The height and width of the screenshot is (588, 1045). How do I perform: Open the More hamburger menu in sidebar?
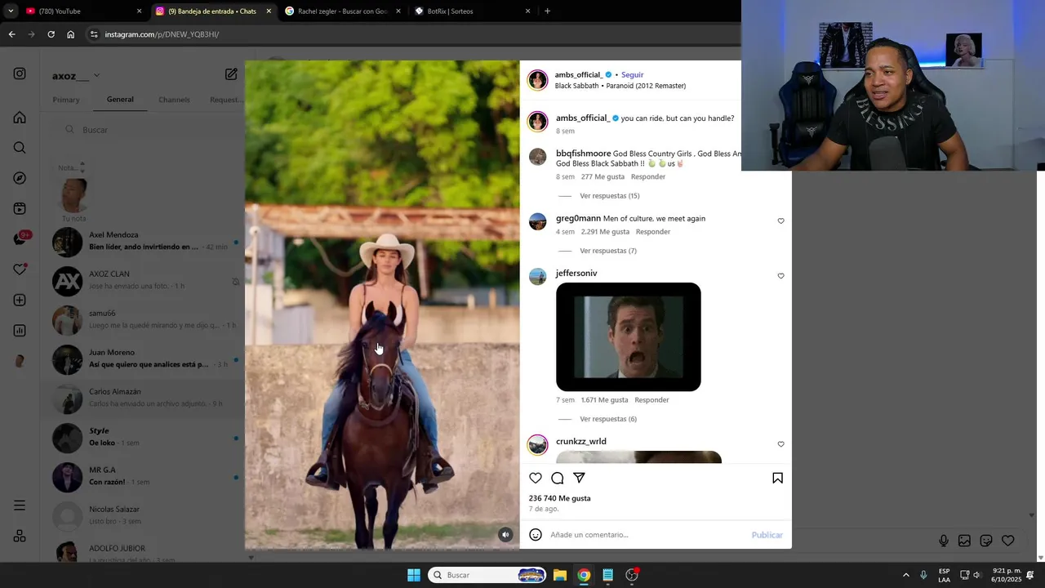pos(20,506)
